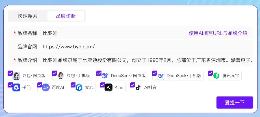The image size is (260, 117).
Task: Click the Qianwen blue logo icon
Action: (16, 87)
